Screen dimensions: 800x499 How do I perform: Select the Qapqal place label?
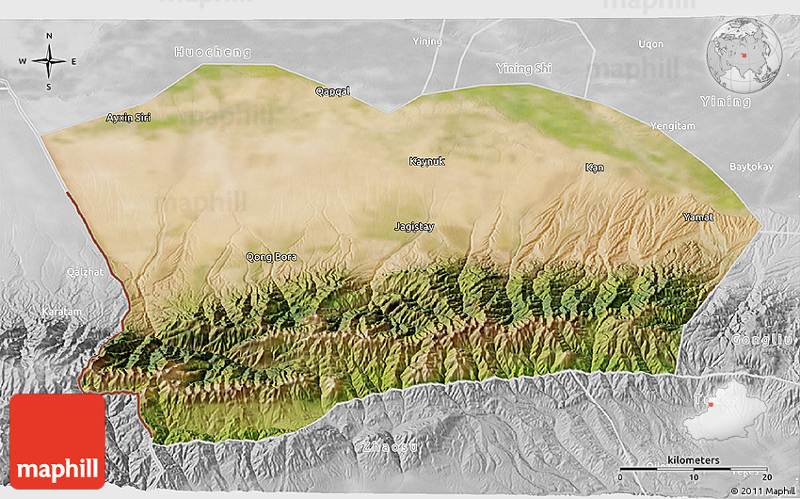tap(332, 91)
